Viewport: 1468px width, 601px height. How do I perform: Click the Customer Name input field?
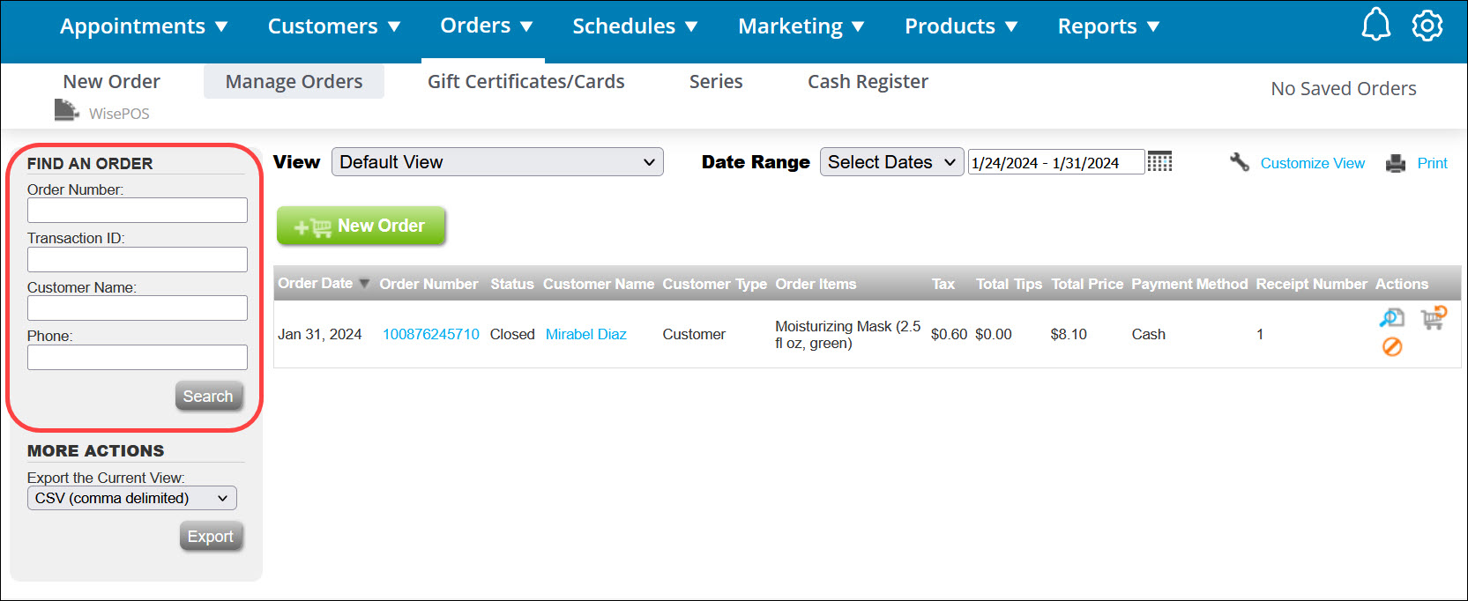pyautogui.click(x=138, y=308)
